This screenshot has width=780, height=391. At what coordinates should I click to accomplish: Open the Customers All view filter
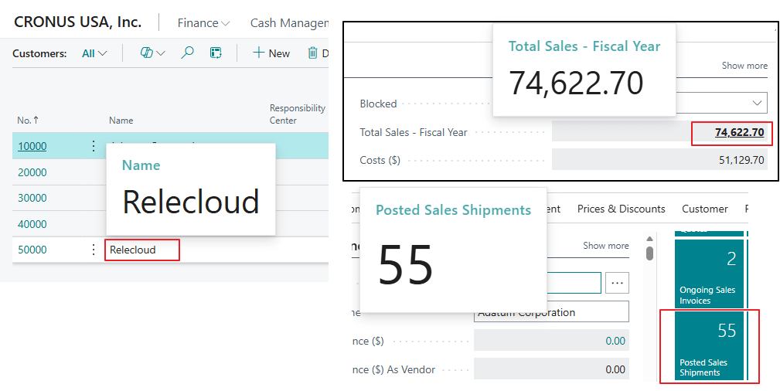click(x=94, y=53)
